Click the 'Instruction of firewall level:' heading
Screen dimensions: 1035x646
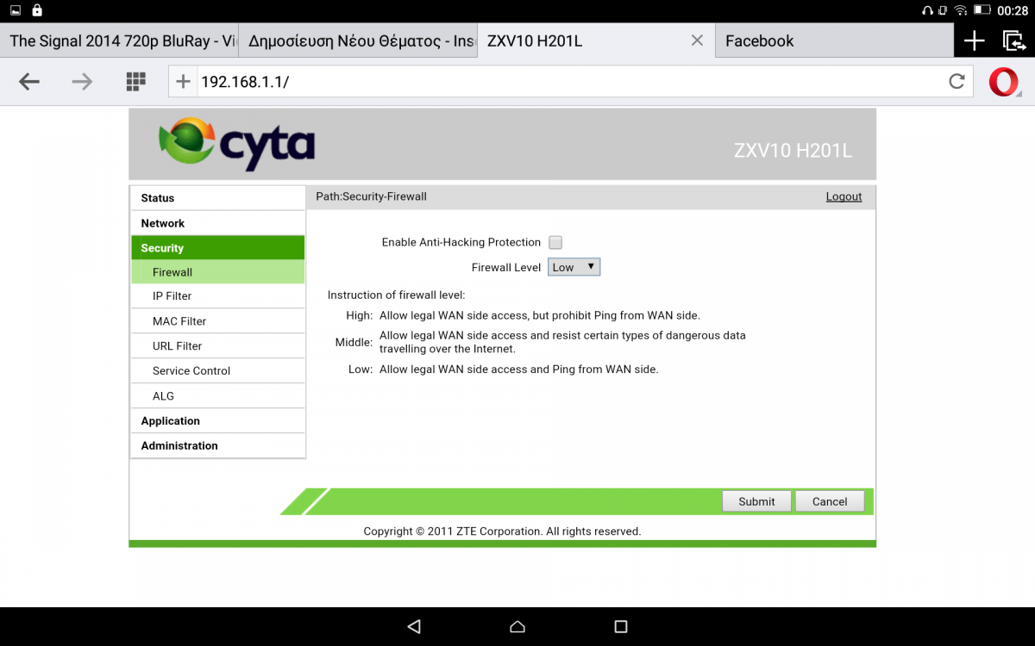click(x=396, y=295)
